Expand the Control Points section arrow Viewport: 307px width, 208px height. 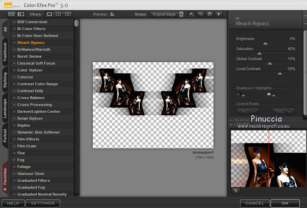point(293,104)
